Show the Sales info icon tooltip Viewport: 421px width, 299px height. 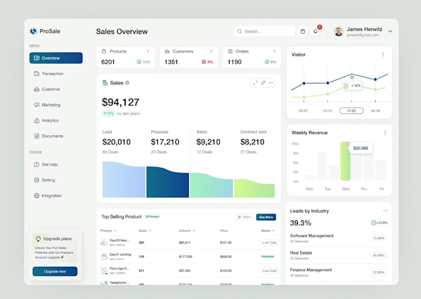click(127, 83)
